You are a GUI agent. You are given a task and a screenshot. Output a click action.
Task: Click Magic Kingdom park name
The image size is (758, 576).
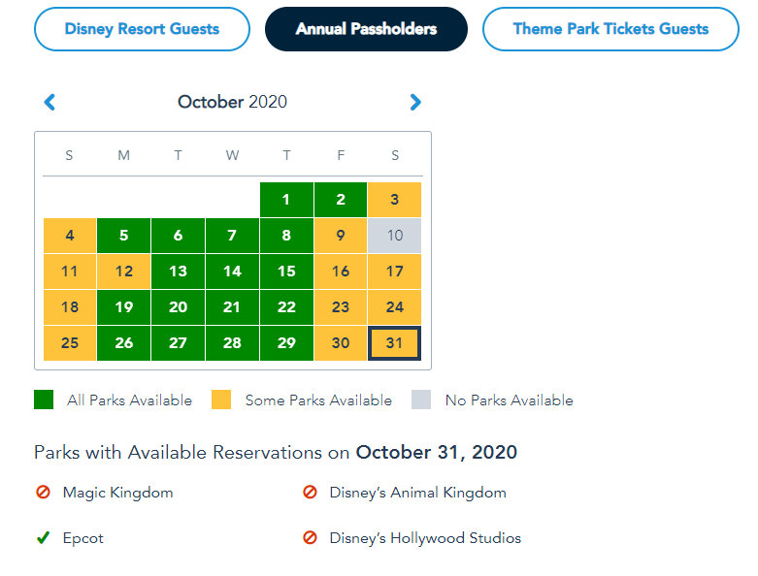click(x=117, y=493)
